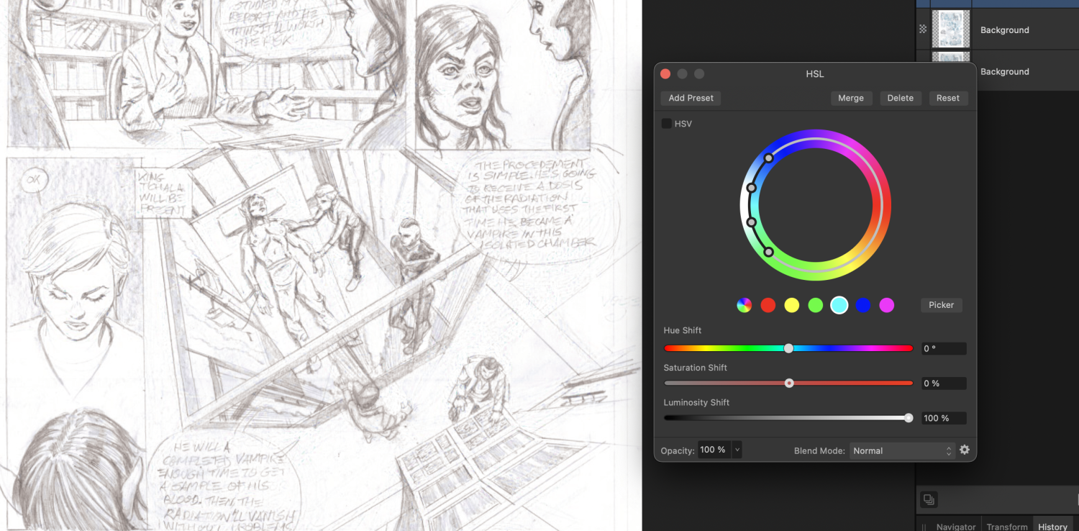This screenshot has height=531, width=1079.
Task: Enable the HSV checkbox
Action: (x=666, y=124)
